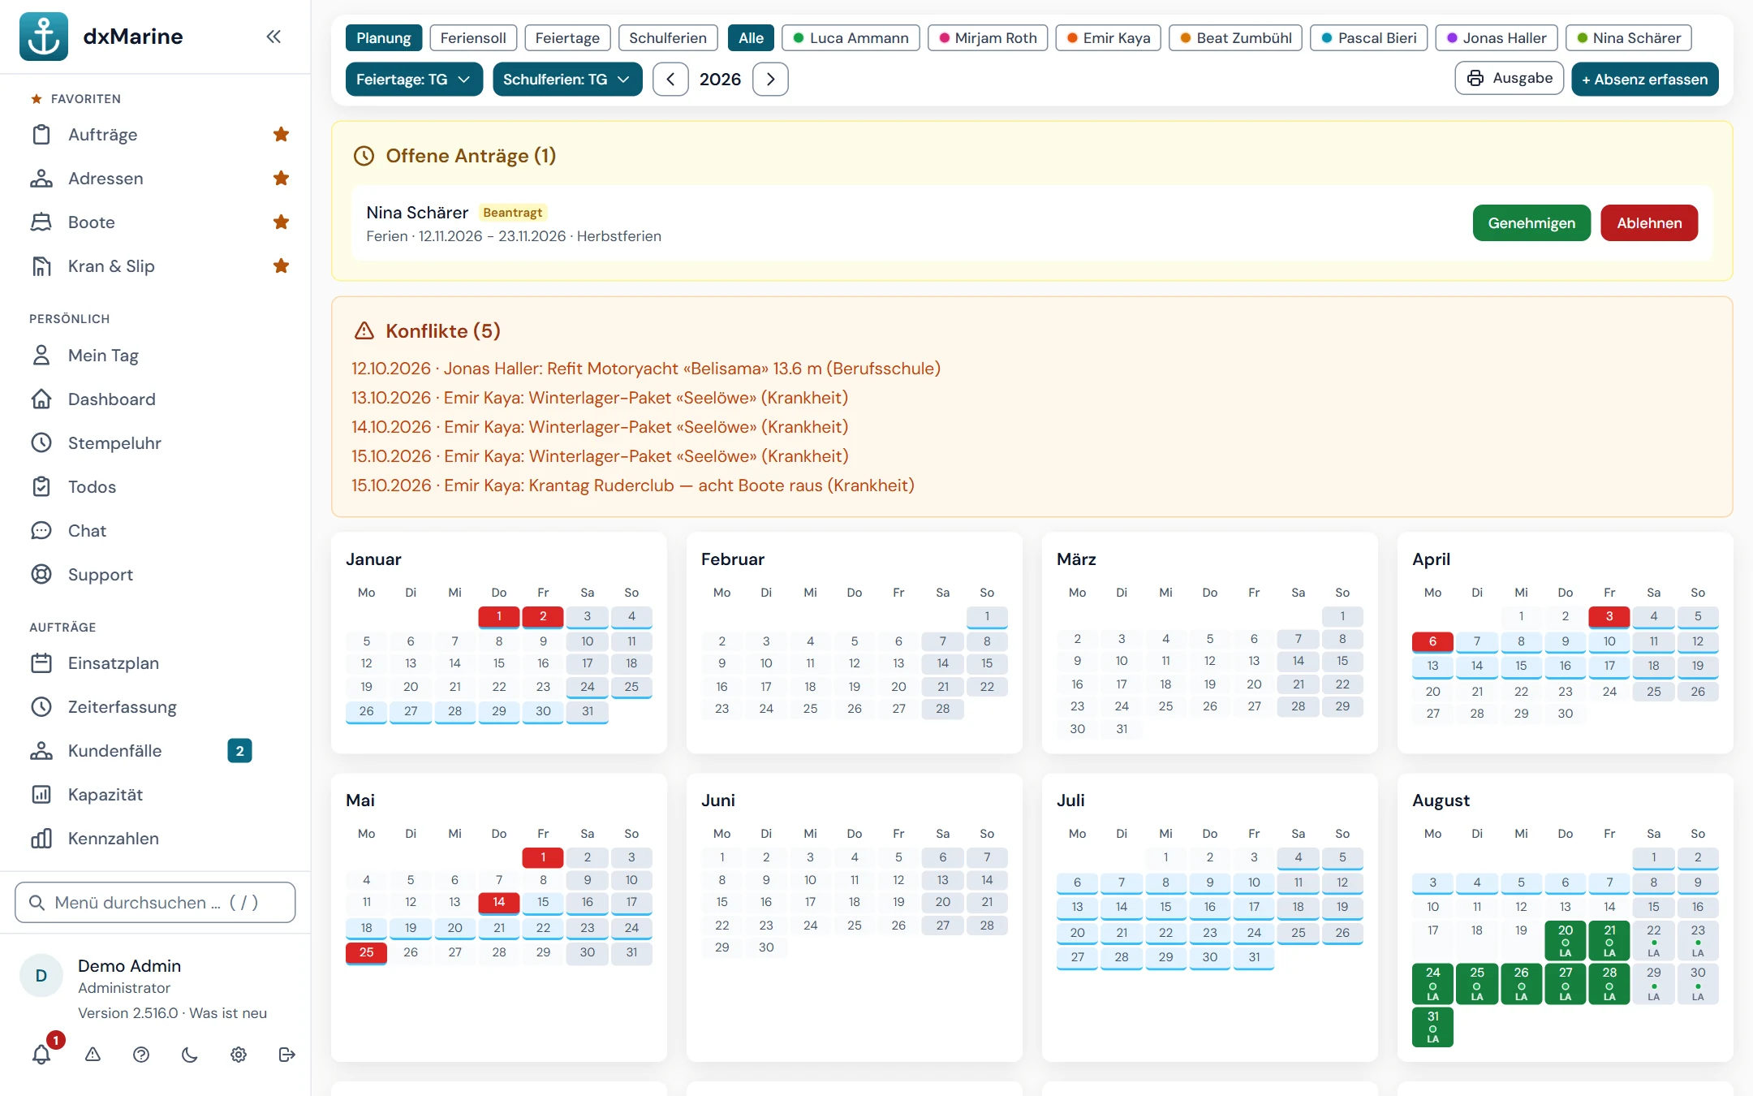Unfavorite the Aufträge star
1753x1096 pixels.
pyautogui.click(x=281, y=135)
